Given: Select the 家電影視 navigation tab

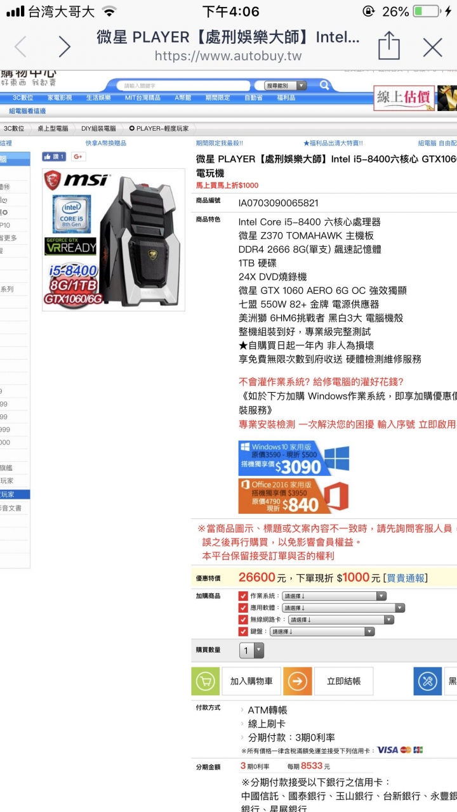Looking at the screenshot, I should point(60,98).
